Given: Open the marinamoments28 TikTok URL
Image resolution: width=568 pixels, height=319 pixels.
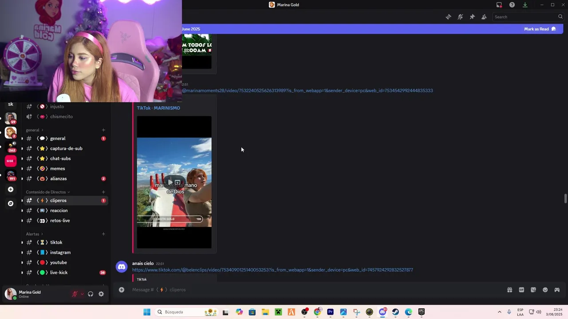Looking at the screenshot, I should (307, 90).
